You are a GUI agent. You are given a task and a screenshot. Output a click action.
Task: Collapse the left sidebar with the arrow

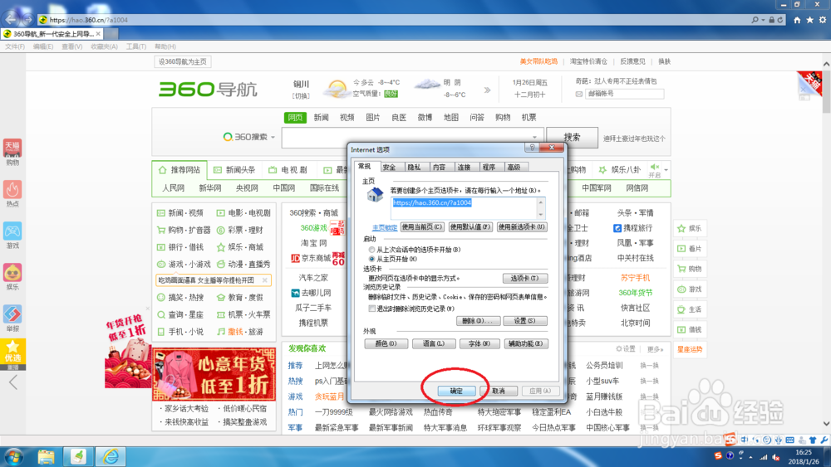13,382
